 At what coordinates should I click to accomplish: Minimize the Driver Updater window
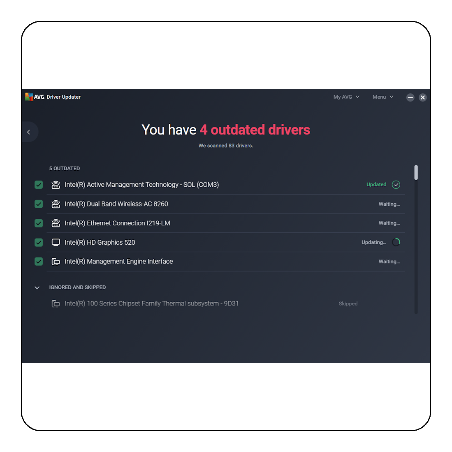click(x=410, y=97)
